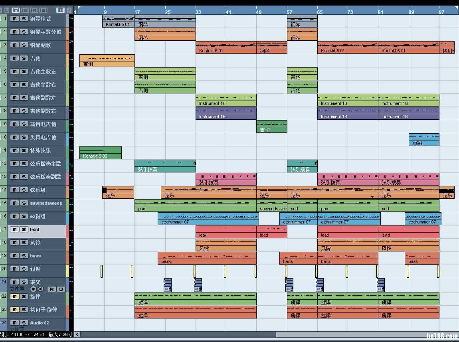Toggle the global mute button in header

coord(16,10)
